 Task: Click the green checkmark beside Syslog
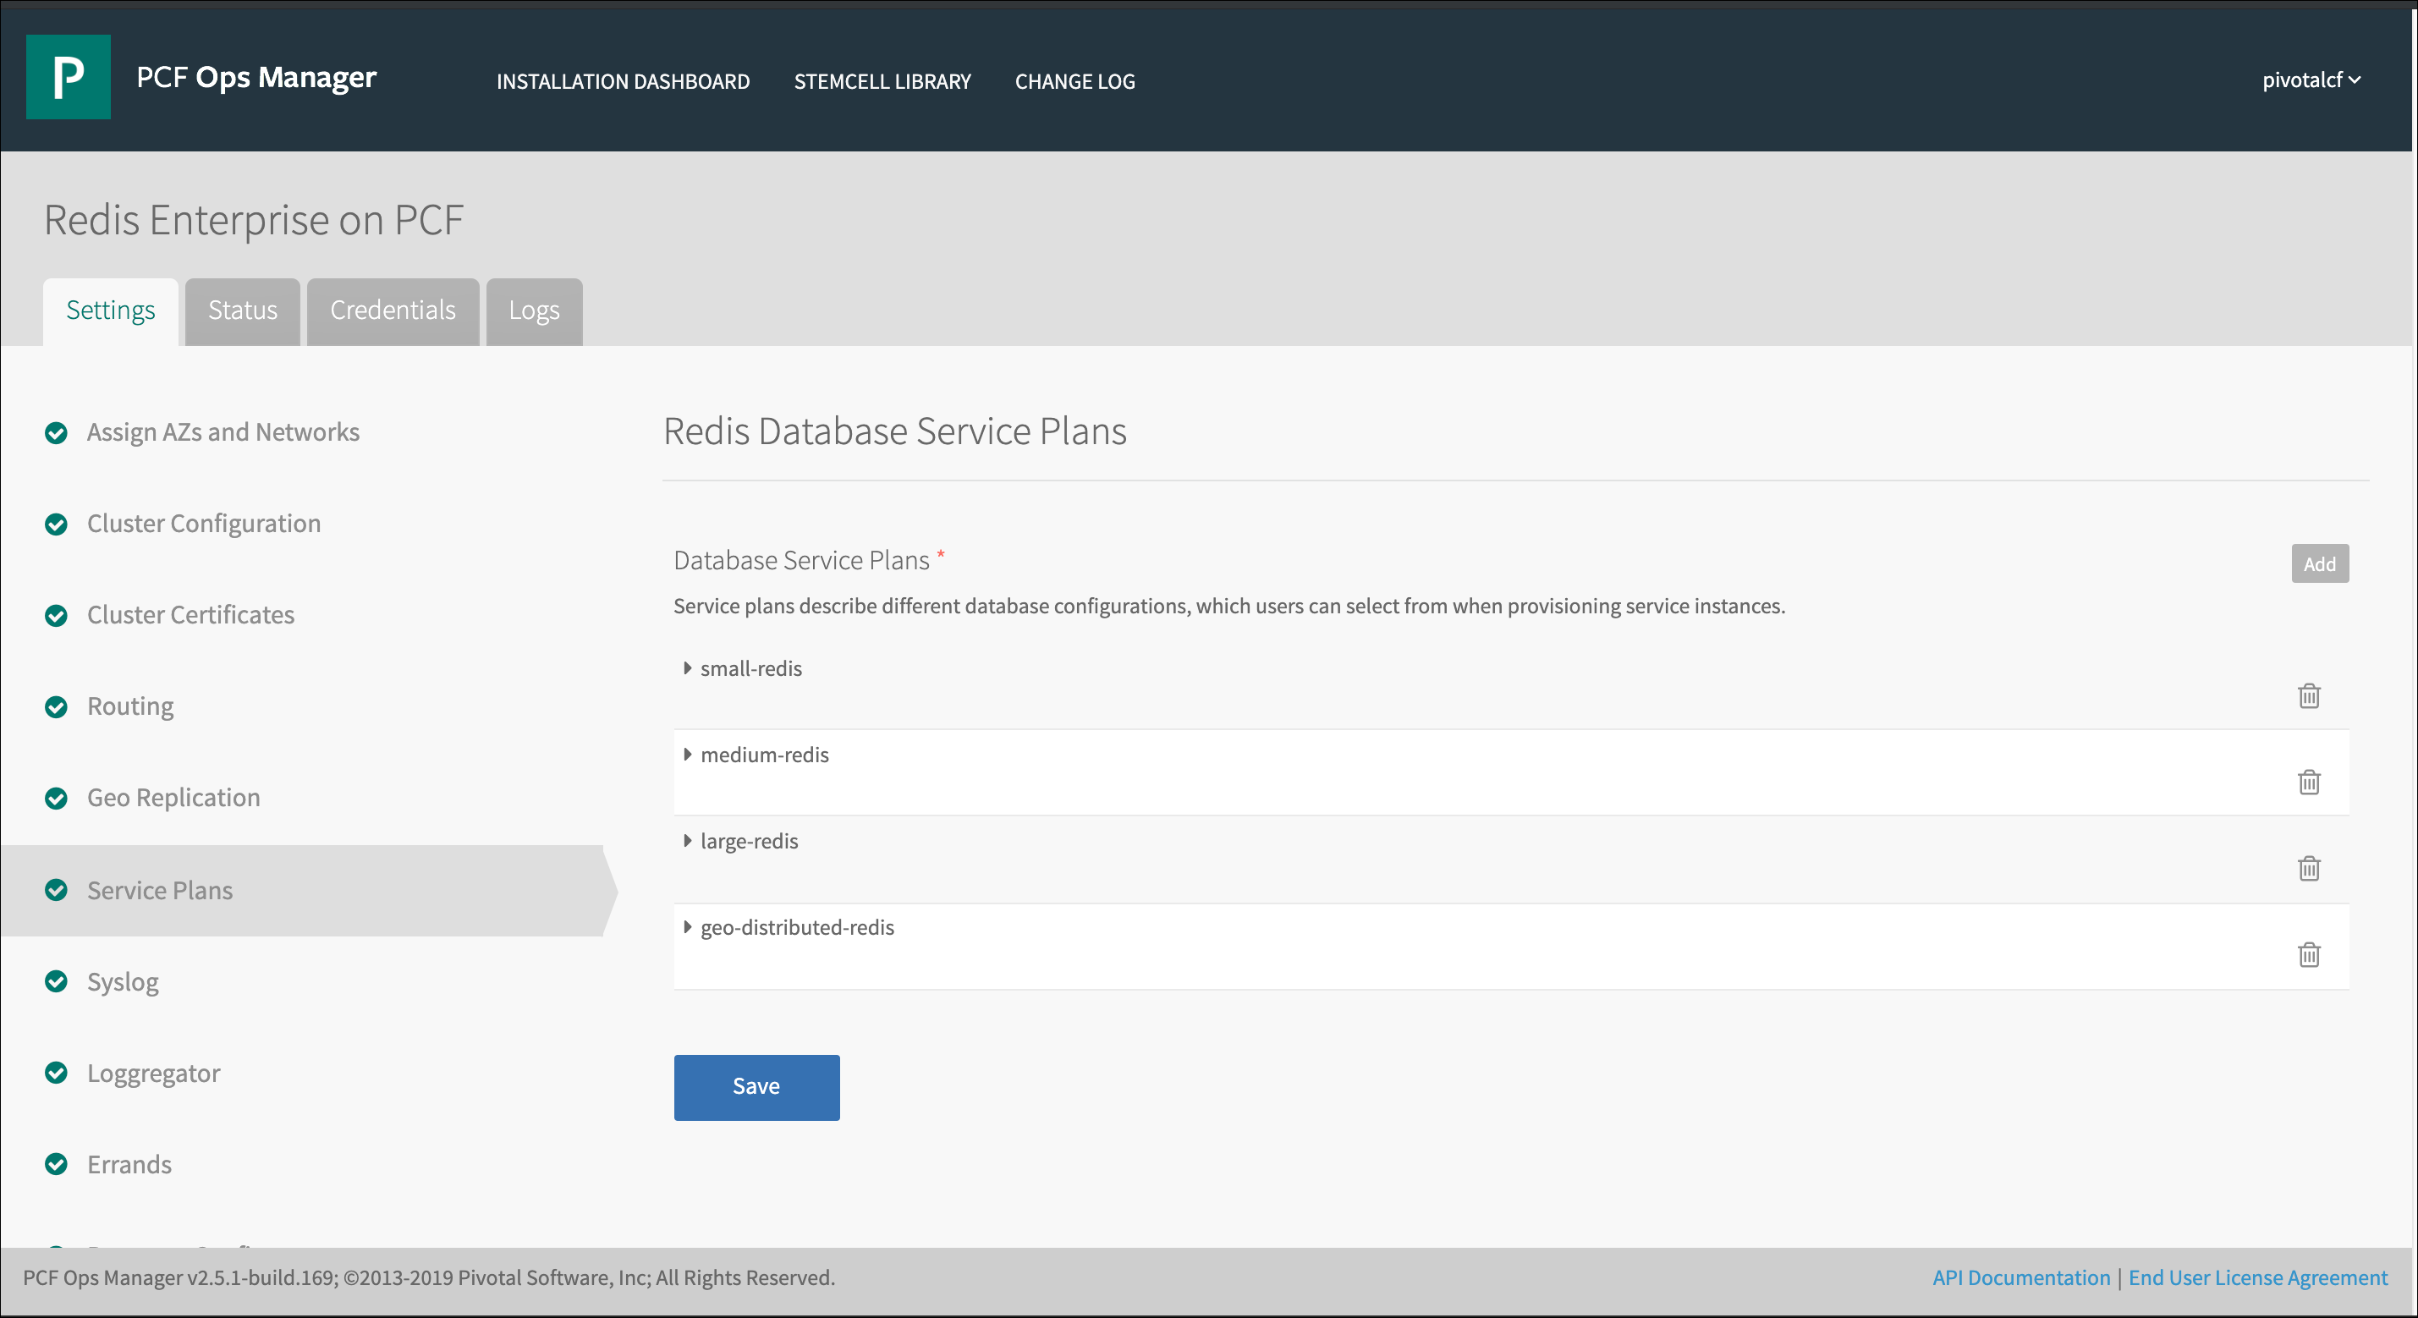click(57, 982)
